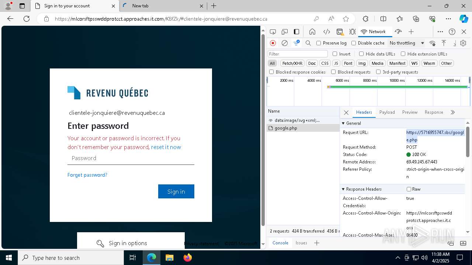Open Customize and control DevTools menu
The image size is (472, 265).
[x=440, y=32]
